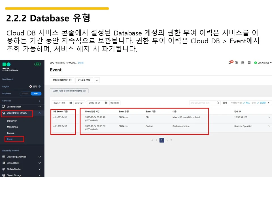Click the 상품 더 알아보기 button
The height and width of the screenshot is (204, 272).
[x=62, y=80]
